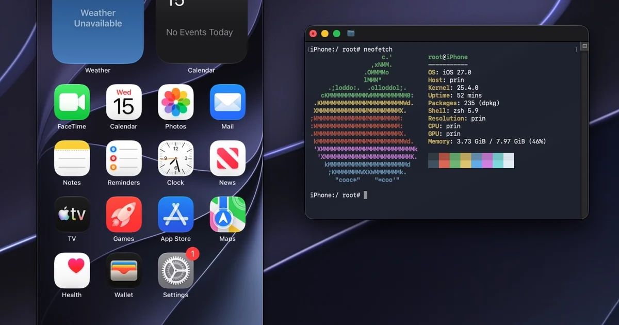The height and width of the screenshot is (325, 619).
Task: Click the bright yellow swatch in palette's lower row
Action: coord(466,164)
